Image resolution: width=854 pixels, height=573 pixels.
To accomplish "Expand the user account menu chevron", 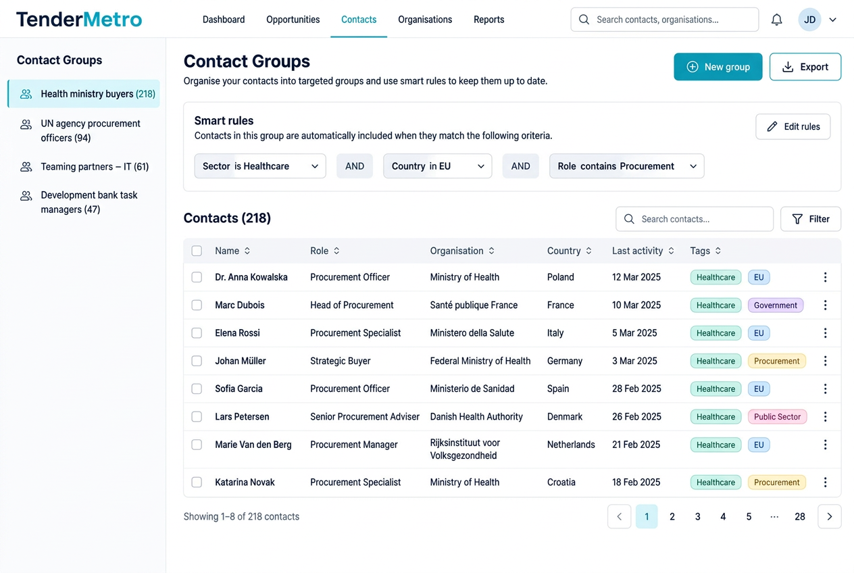I will pyautogui.click(x=833, y=20).
